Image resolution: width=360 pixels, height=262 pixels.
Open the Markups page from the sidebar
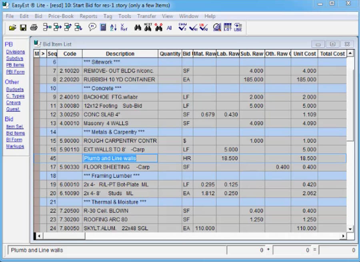pyautogui.click(x=14, y=147)
